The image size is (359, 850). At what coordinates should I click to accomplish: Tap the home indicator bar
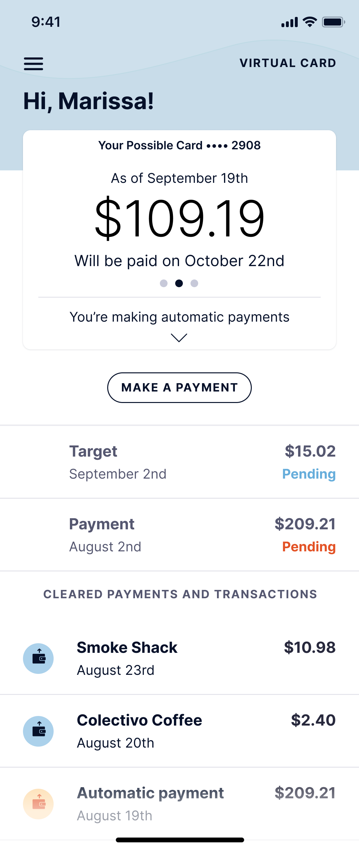point(180,840)
